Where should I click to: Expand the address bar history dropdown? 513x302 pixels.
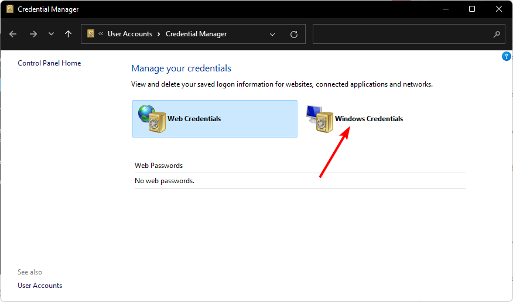(272, 35)
